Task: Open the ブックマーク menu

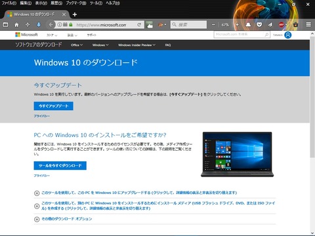Action: point(76,3)
